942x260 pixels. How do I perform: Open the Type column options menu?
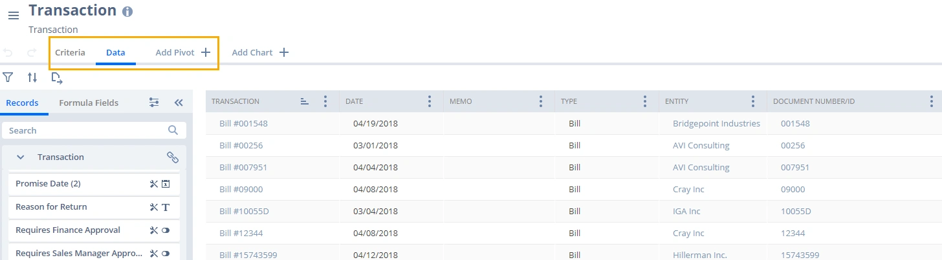[x=645, y=101]
